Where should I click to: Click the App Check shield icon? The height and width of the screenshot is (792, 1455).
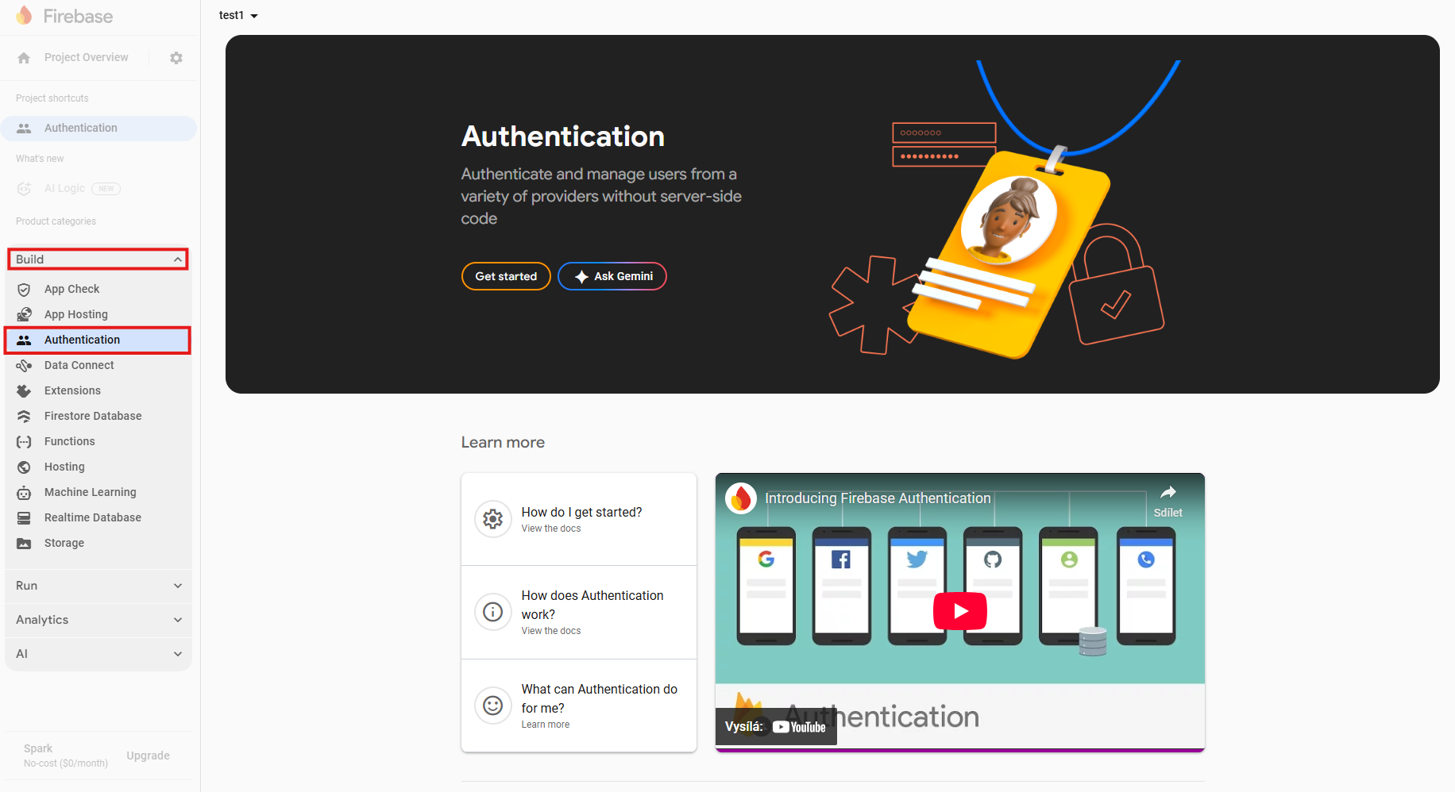(x=24, y=290)
